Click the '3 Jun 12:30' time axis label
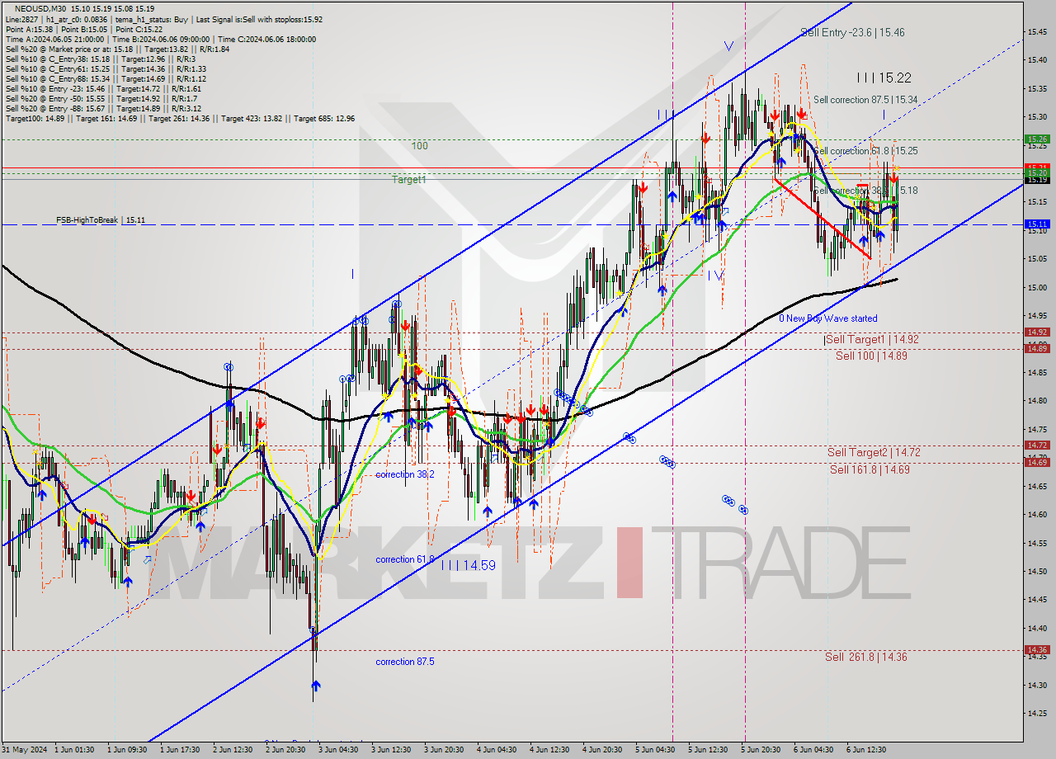The height and width of the screenshot is (759, 1056). coord(390,750)
